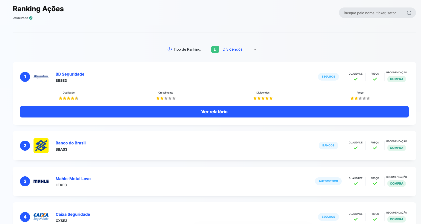Click Banco do Brasil Qualidade checkmark
The width and height of the screenshot is (421, 224).
pos(356,148)
